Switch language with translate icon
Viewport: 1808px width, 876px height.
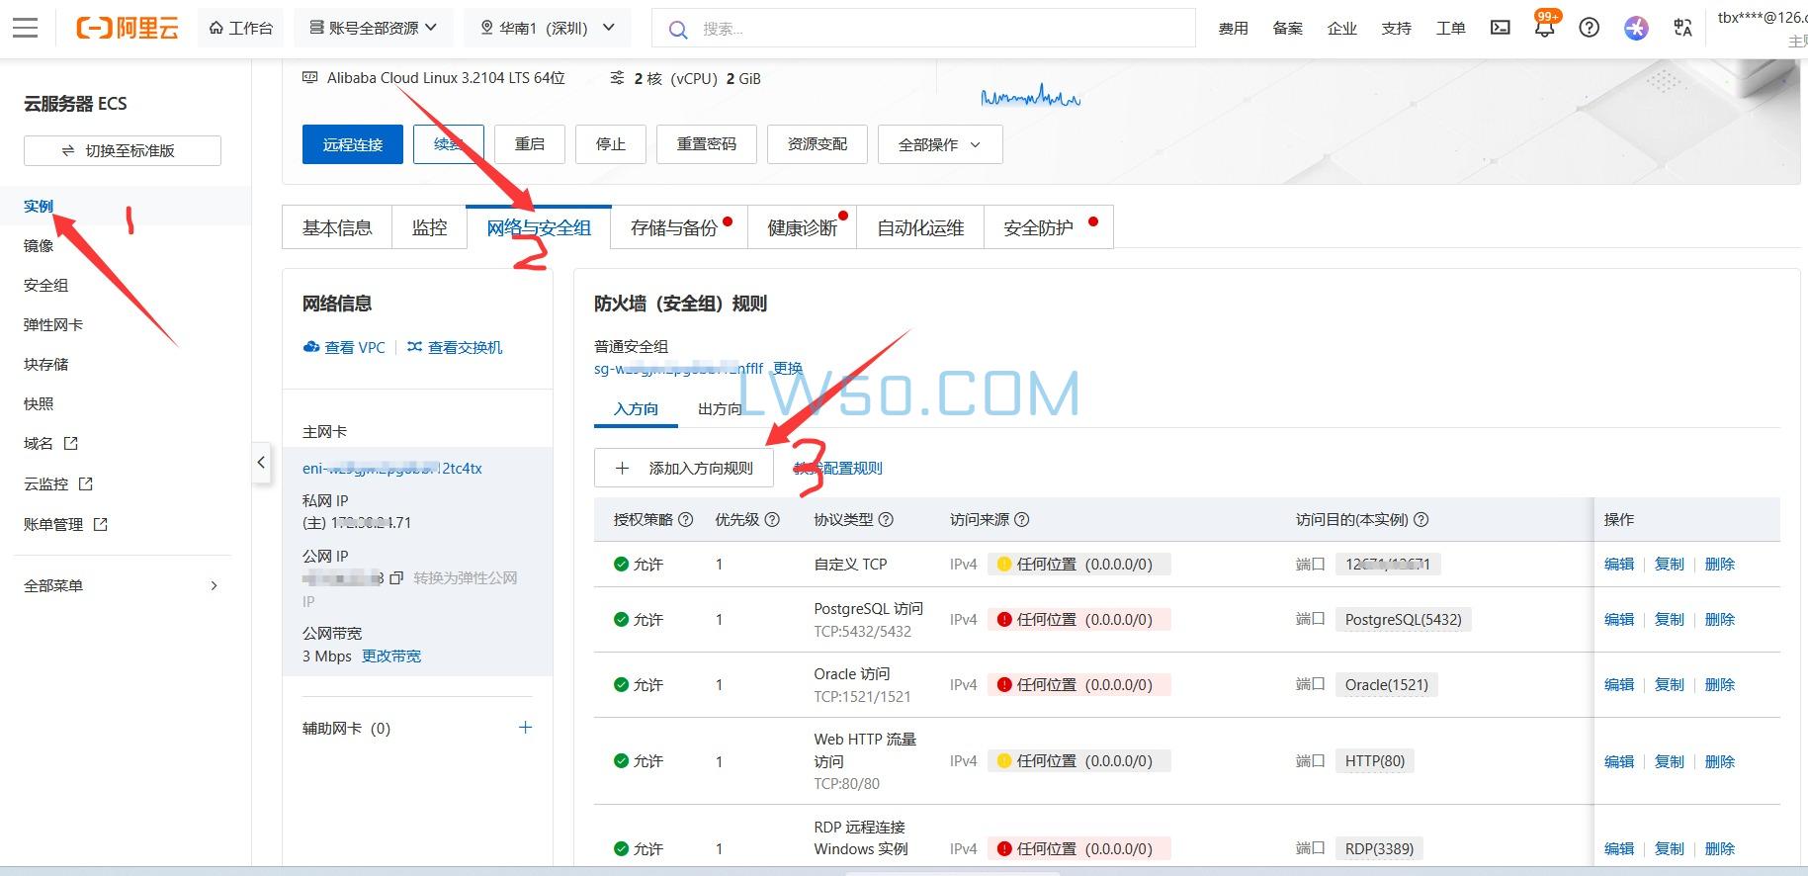[x=1682, y=28]
